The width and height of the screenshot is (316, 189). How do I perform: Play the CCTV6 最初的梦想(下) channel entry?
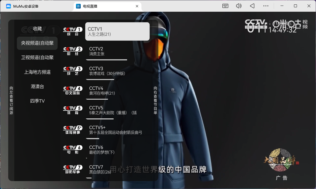pyautogui.click(x=117, y=150)
